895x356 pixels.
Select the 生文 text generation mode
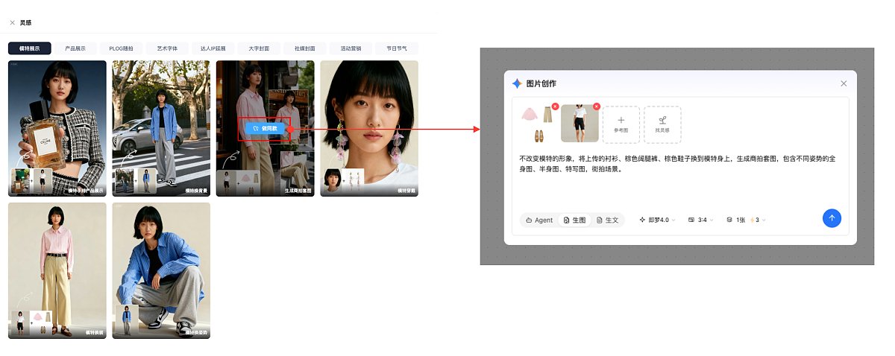tap(608, 220)
